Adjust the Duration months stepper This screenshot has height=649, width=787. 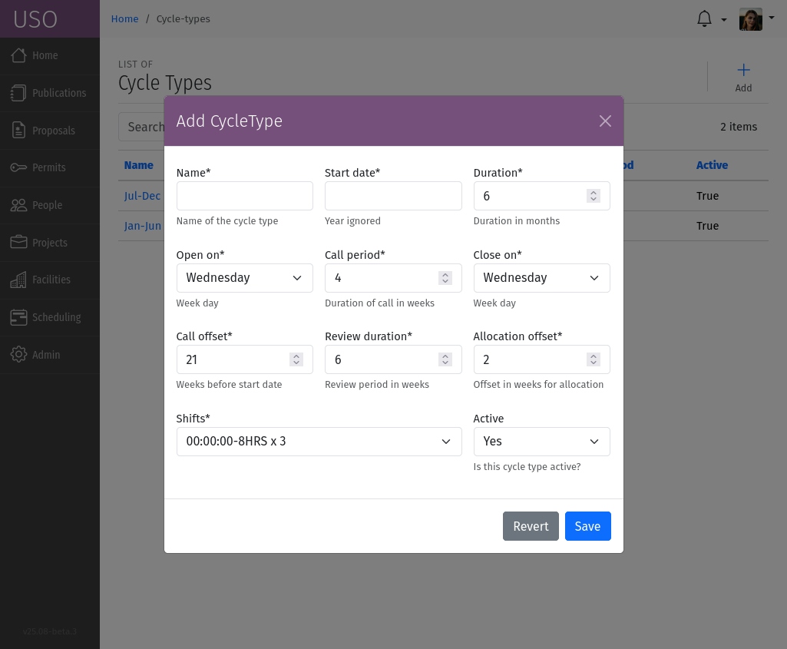594,196
